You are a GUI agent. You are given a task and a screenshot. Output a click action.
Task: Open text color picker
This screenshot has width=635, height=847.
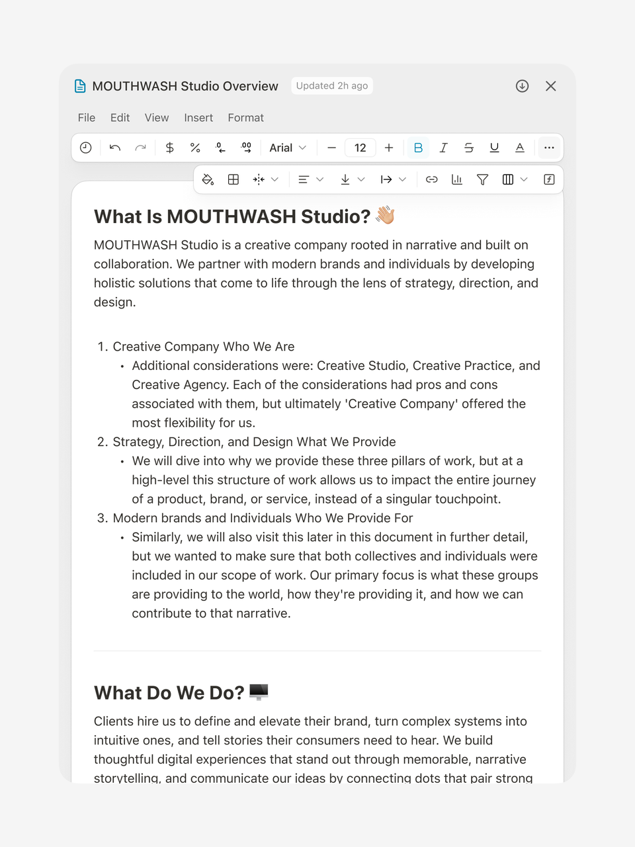pos(520,148)
